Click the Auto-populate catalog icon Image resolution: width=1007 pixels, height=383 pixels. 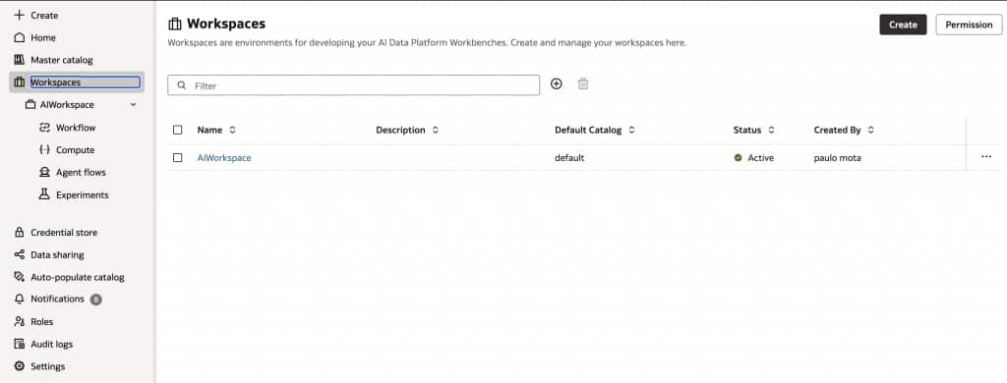(x=20, y=277)
